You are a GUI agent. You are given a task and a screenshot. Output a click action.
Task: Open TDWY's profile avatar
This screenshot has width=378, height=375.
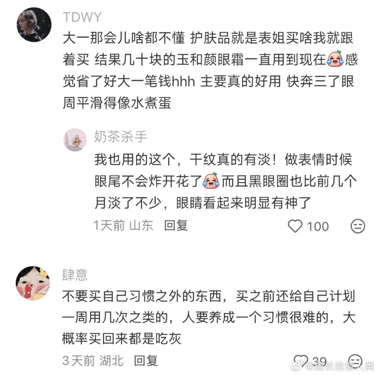click(34, 24)
